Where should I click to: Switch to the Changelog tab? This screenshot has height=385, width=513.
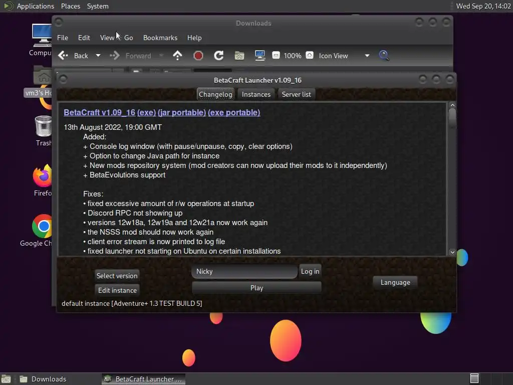tap(215, 94)
